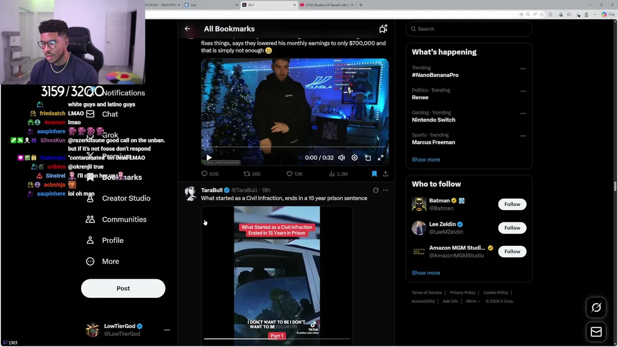Toggle video picture-in-picture mode

tap(367, 158)
